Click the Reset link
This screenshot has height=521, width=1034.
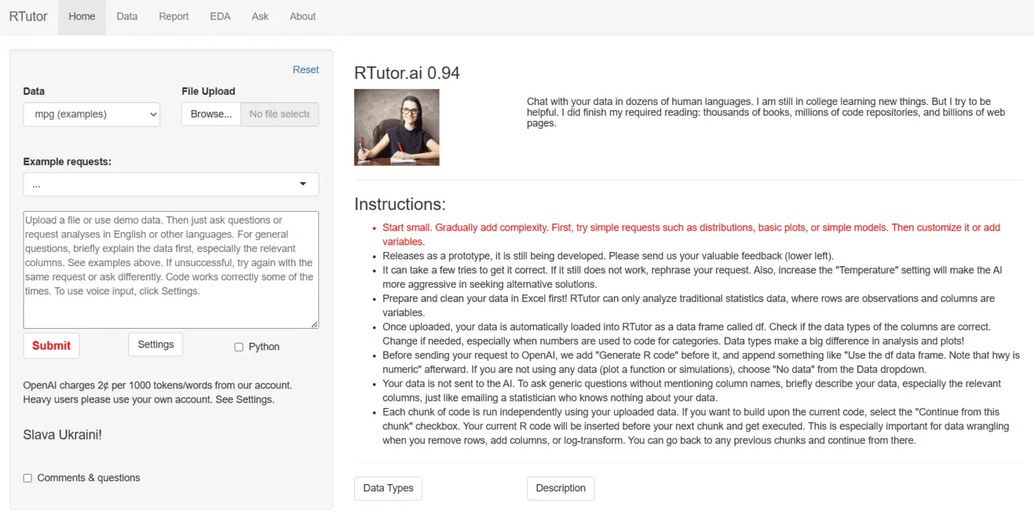coord(306,70)
